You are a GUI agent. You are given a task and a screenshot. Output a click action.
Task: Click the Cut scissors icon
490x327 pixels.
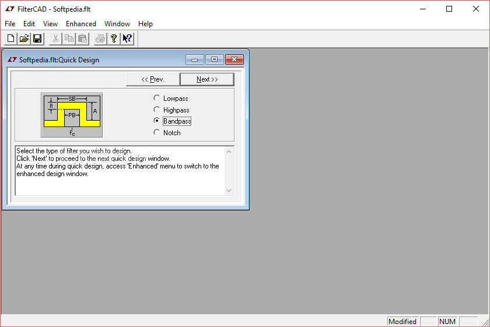tap(55, 38)
